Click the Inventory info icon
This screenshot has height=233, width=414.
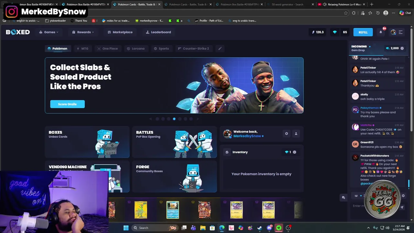point(294,152)
